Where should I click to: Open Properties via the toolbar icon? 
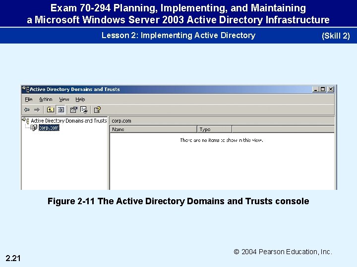click(x=73, y=110)
